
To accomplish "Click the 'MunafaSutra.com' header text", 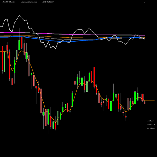I will coord(29,2).
